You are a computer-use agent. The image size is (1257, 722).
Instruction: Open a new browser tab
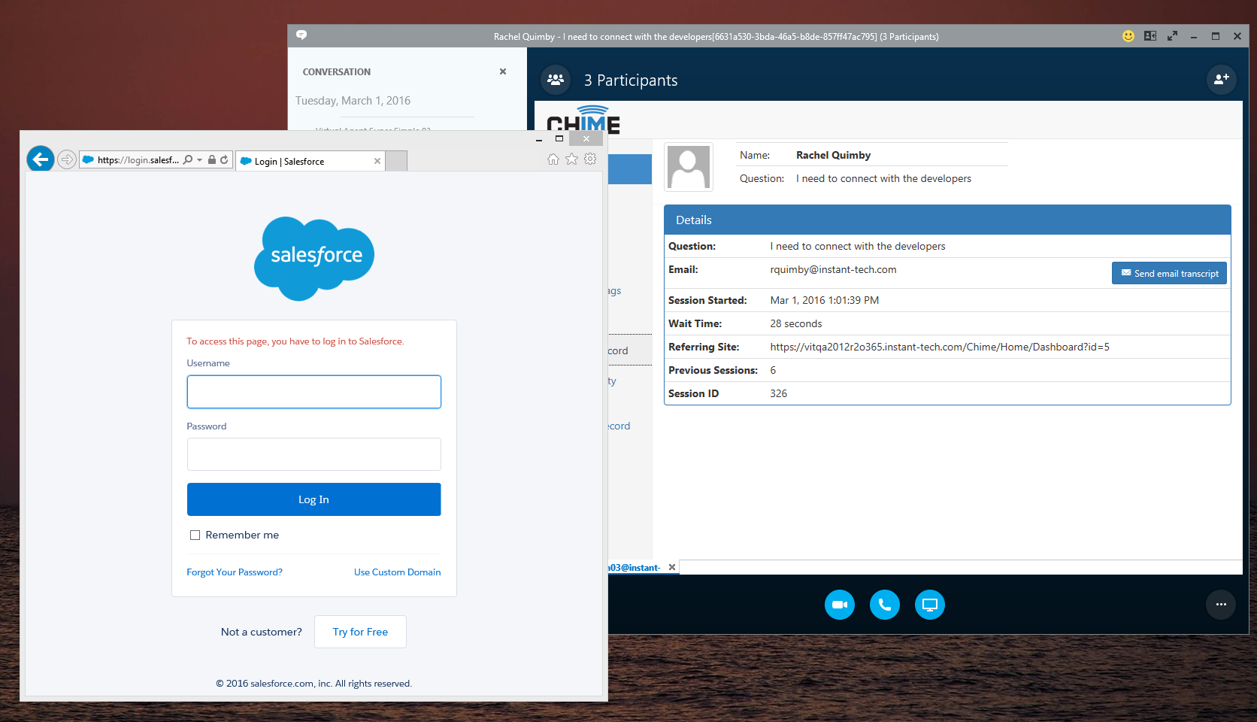[x=396, y=161]
